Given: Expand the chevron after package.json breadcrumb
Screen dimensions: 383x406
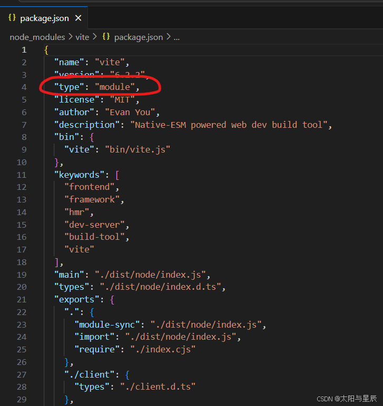Looking at the screenshot, I should [x=169, y=37].
